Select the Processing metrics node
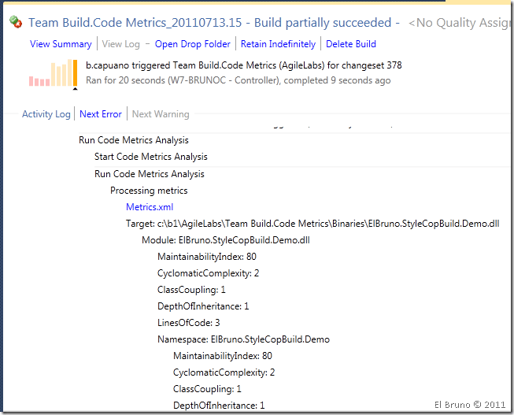The height and width of the screenshot is (415, 514). coord(149,191)
